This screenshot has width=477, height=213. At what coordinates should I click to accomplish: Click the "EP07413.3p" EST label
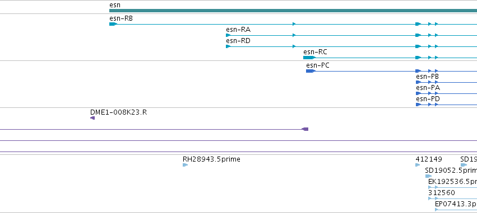[x=456, y=205]
